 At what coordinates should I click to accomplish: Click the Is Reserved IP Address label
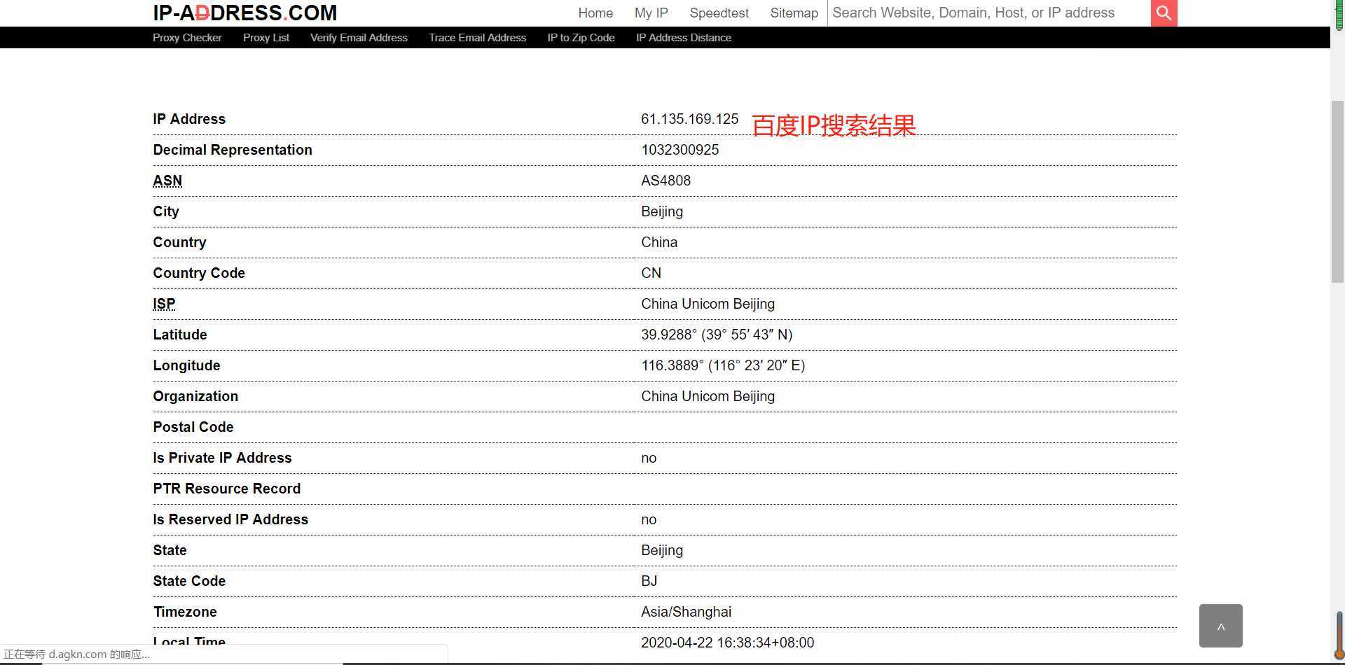coord(230,519)
